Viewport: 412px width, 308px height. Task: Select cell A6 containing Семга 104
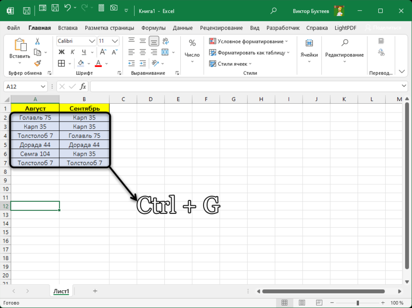35,154
